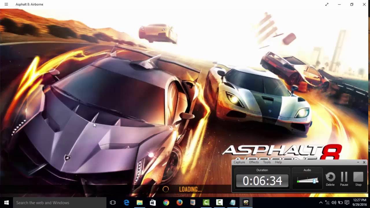Toggle full-screen mode for Asphalt 8 window

[x=327, y=4]
